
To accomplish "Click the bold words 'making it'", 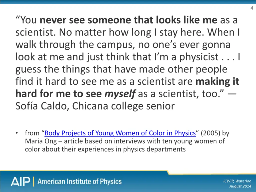I will [x=217, y=81].
